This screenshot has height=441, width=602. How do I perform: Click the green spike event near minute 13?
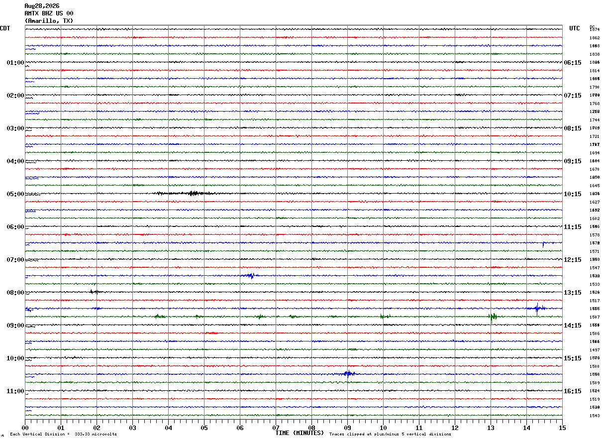493,317
